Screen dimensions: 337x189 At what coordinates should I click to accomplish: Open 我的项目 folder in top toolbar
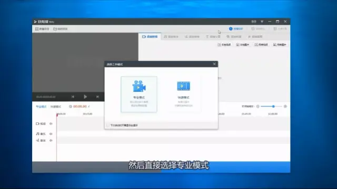click(61, 29)
